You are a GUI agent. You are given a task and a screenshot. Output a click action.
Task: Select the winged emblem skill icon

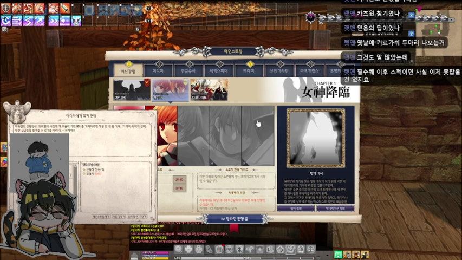(x=76, y=21)
